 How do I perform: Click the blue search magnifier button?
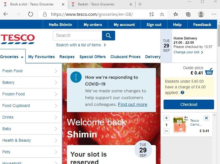click(x=109, y=35)
